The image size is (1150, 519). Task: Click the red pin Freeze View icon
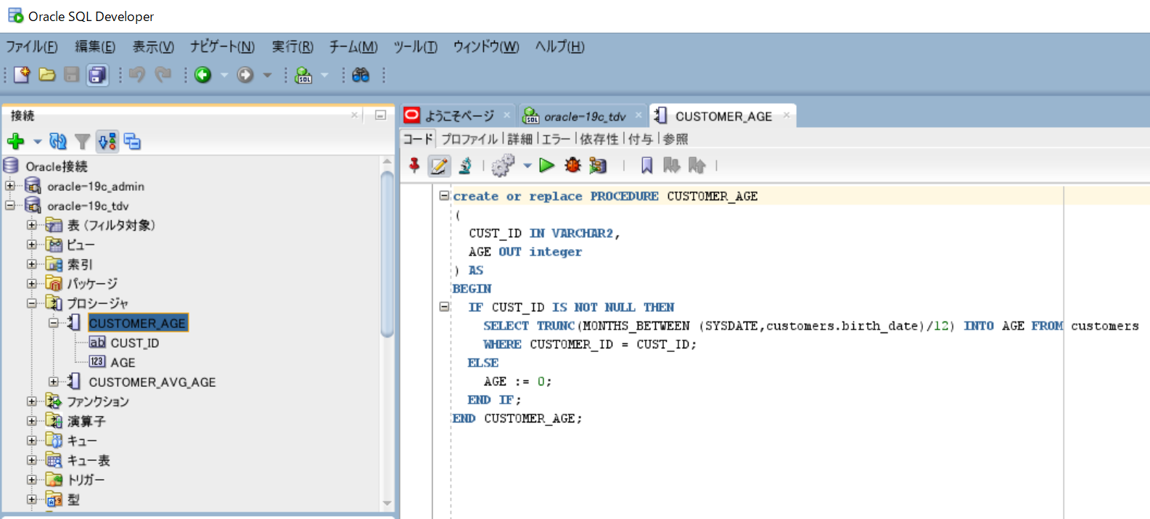coord(414,165)
